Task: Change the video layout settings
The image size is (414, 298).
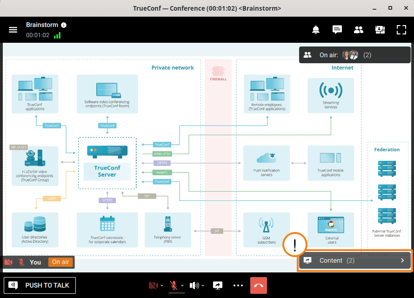Action: tap(380, 30)
